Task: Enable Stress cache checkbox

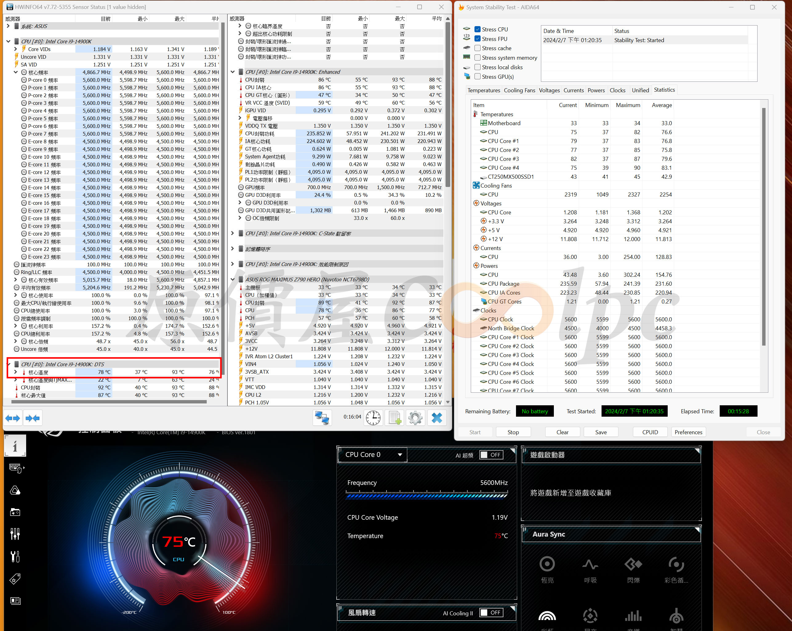Action: coord(478,48)
